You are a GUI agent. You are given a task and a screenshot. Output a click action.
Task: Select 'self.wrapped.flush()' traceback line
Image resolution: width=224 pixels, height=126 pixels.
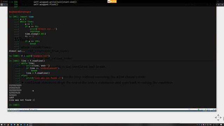point(46,5)
